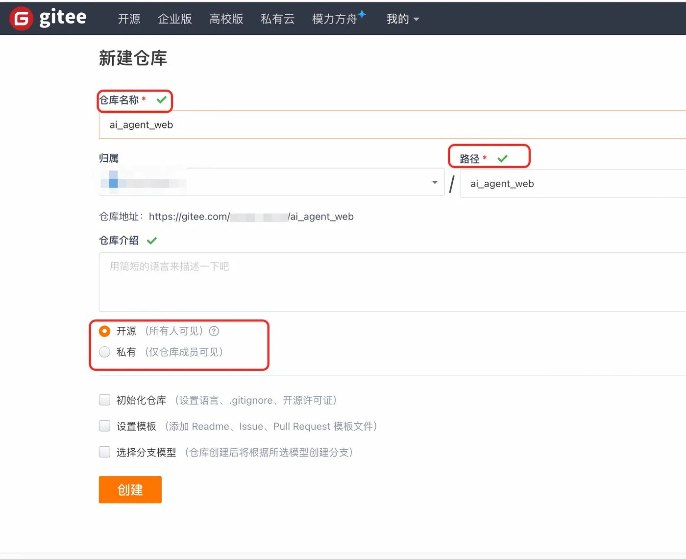Open the 开源 navigation item
The height and width of the screenshot is (559, 686).
[x=129, y=19]
